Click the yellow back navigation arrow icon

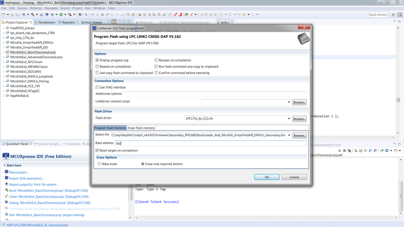pyautogui.click(x=244, y=15)
